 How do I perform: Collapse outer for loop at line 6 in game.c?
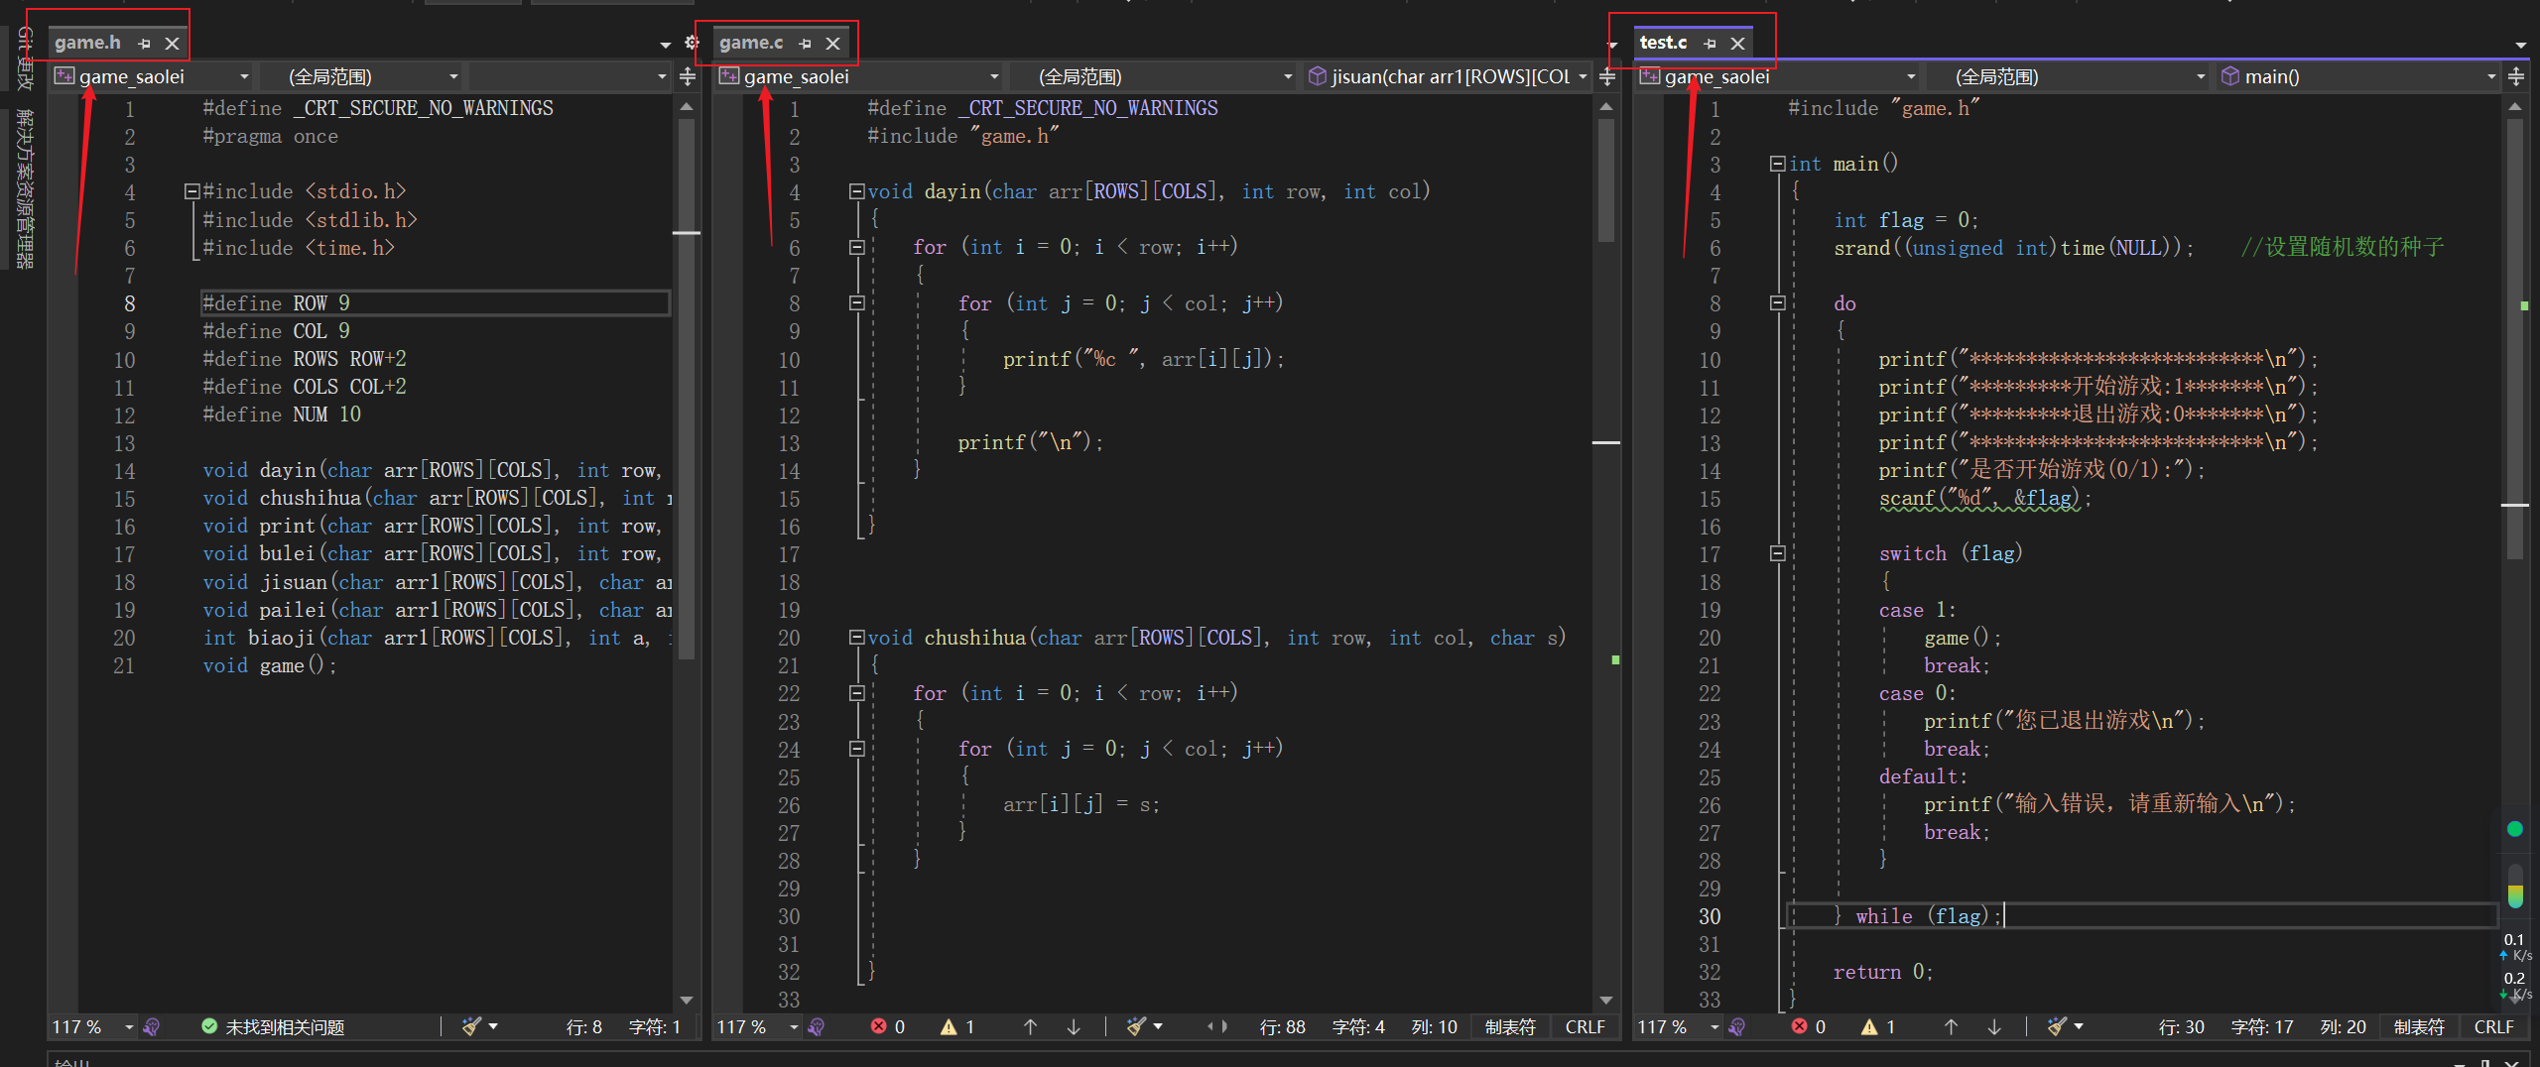[x=856, y=248]
